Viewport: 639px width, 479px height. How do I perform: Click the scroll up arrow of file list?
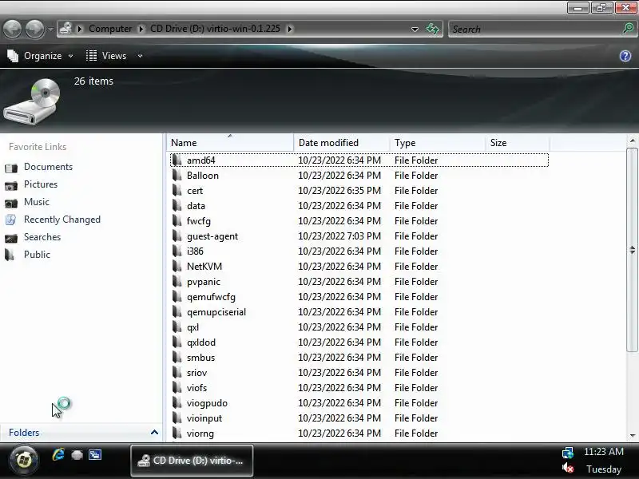pos(632,141)
